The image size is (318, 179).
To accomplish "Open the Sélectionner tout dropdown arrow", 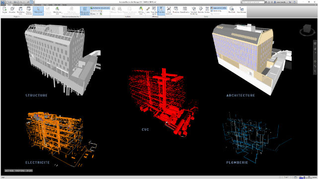I will 62,13.
